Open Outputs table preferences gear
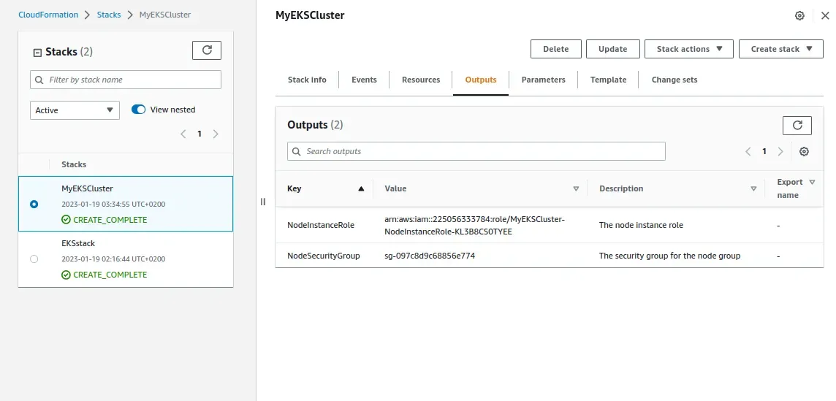 [804, 152]
